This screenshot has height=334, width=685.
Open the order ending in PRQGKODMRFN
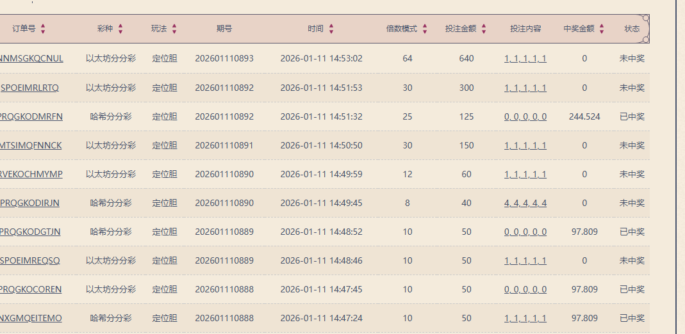point(31,116)
